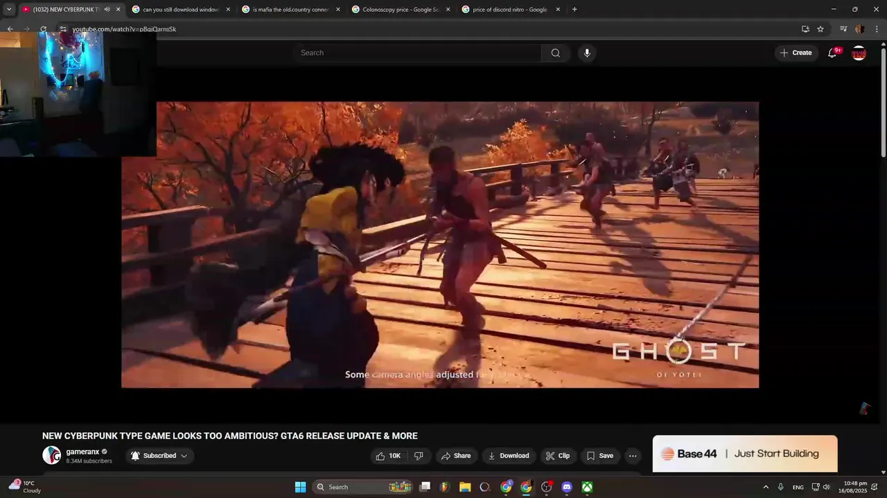Click the Save button
The height and width of the screenshot is (498, 887).
tap(600, 456)
